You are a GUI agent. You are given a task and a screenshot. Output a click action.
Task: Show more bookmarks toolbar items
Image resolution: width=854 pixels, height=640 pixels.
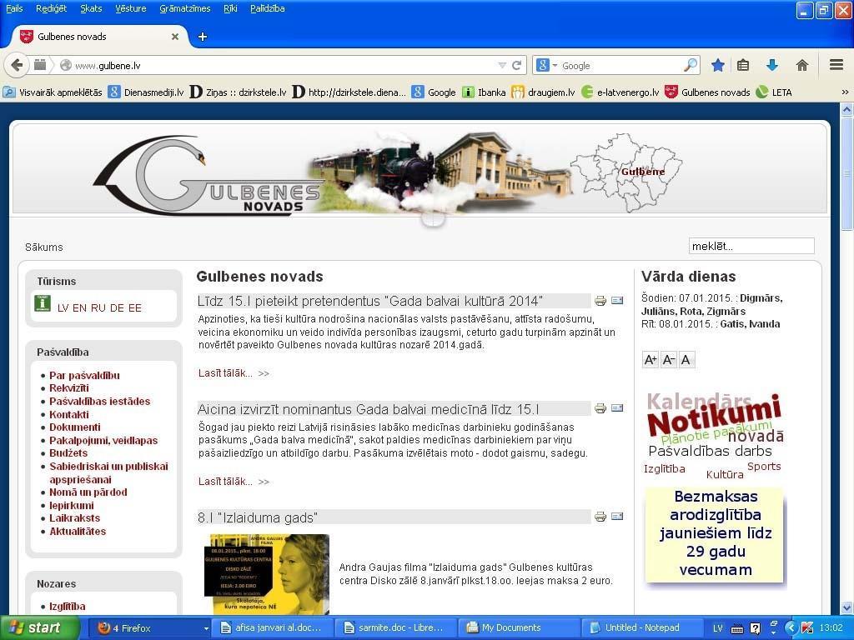tap(844, 92)
